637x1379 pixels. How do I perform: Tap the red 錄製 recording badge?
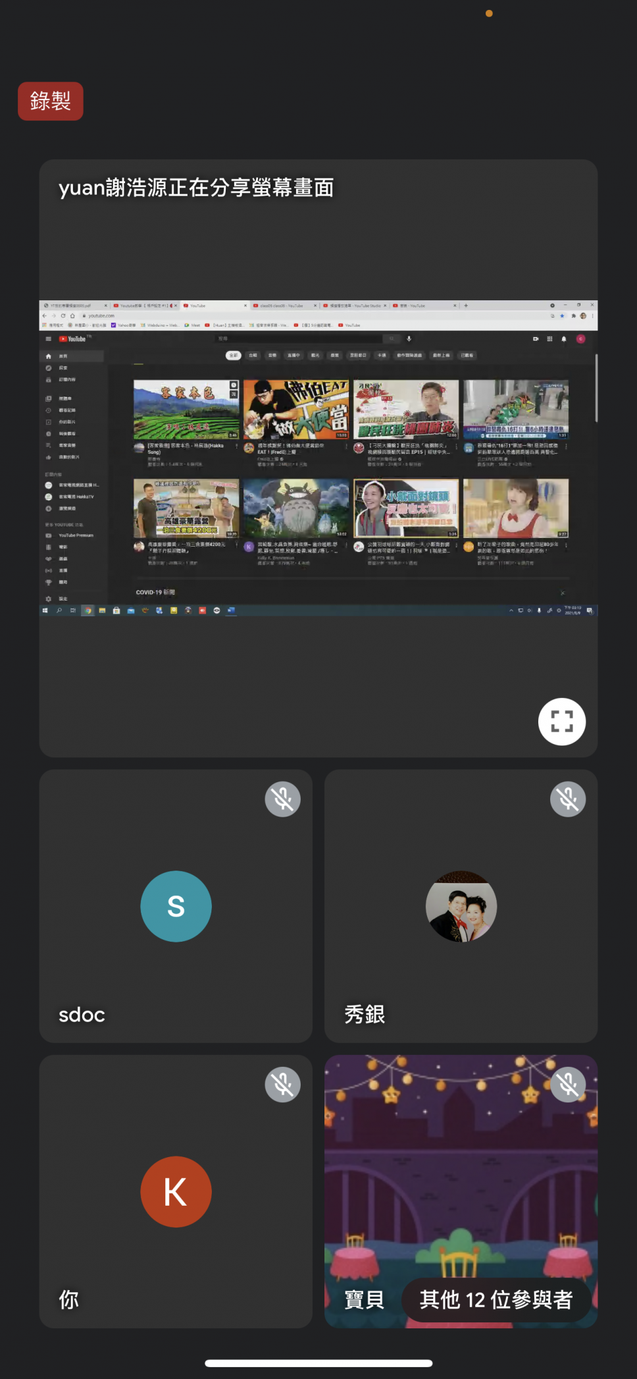(x=51, y=101)
